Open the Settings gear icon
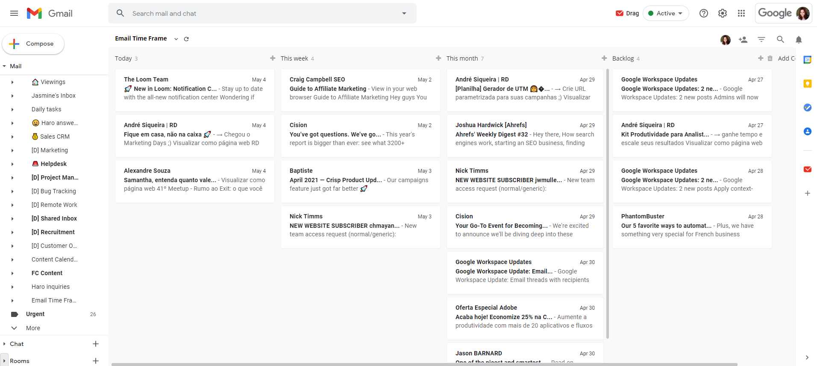Screen dimensions: 817x366 (723, 13)
